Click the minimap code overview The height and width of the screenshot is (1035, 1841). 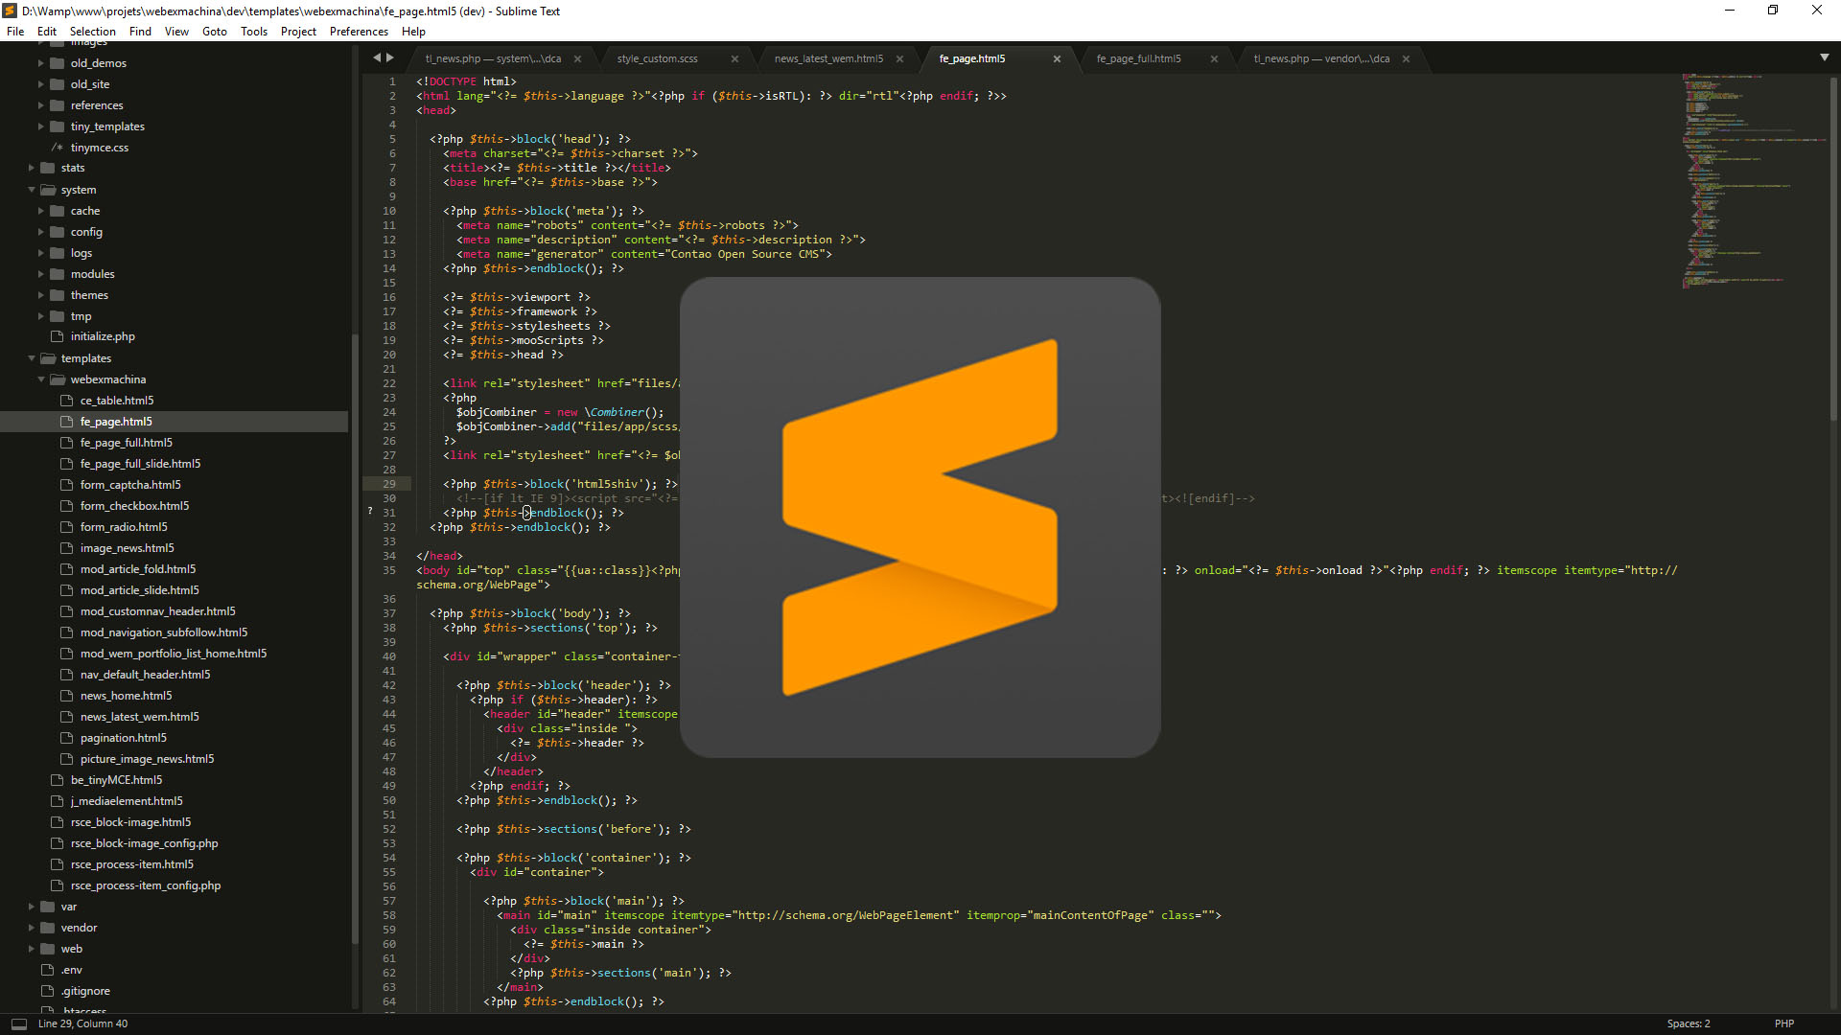click(x=1753, y=182)
